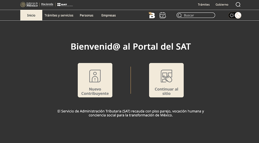Toggle the light/dark mode switch
The width and height of the screenshot is (259, 143).
[x=235, y=15]
